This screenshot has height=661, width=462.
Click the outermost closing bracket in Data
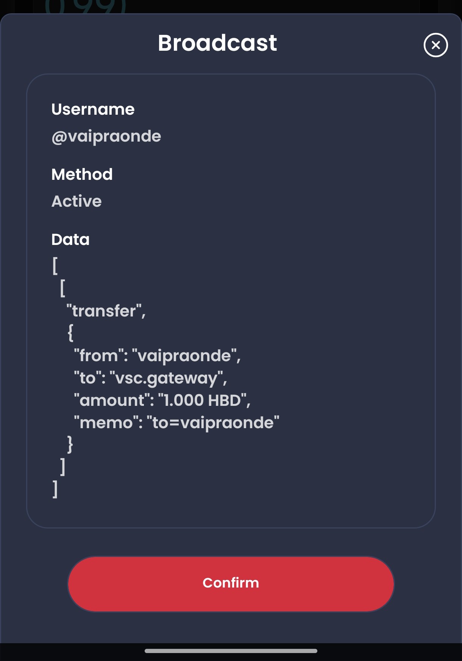55,489
